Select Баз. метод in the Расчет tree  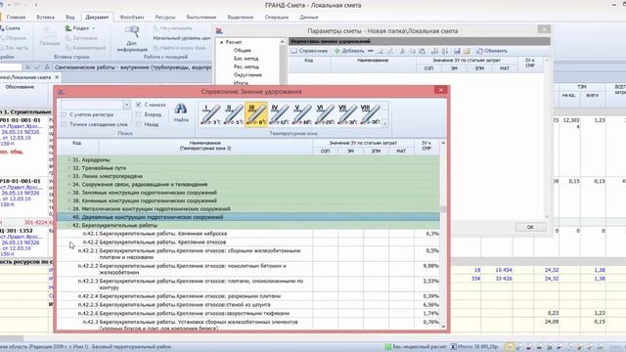click(x=246, y=59)
